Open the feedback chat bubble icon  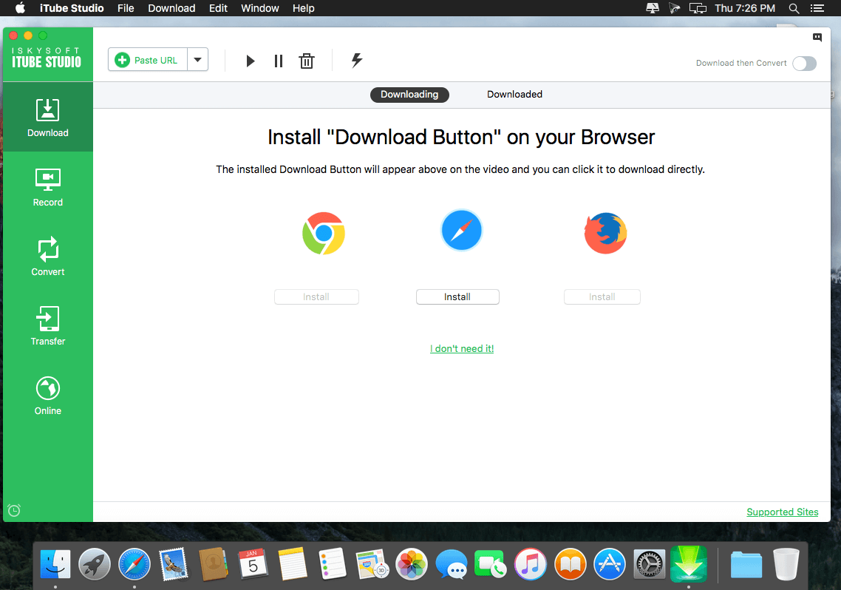pyautogui.click(x=817, y=37)
